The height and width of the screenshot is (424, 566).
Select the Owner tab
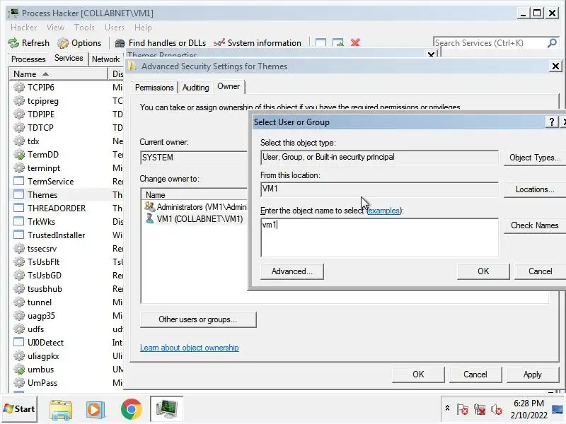(x=229, y=86)
